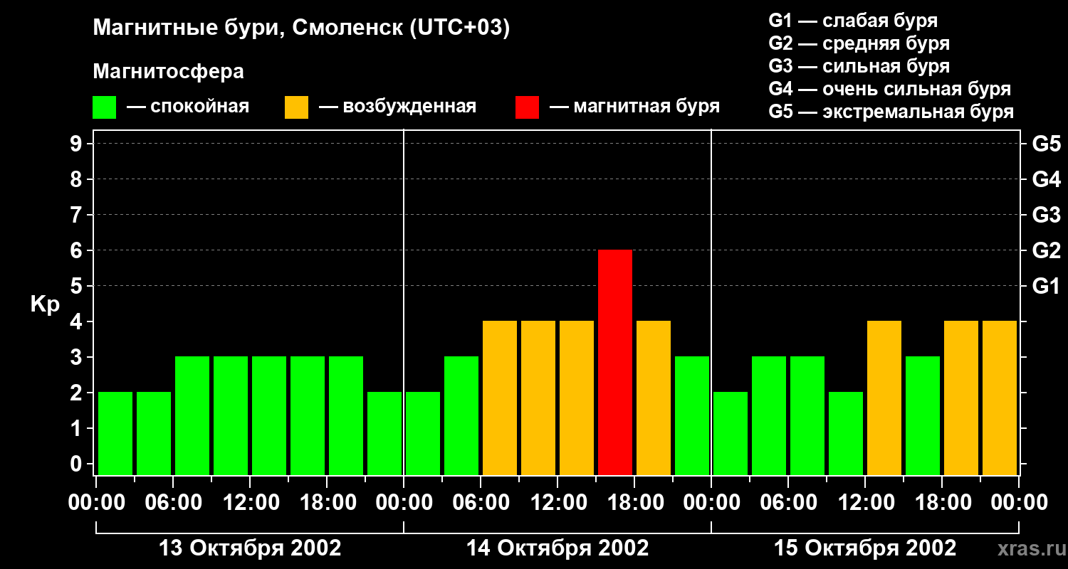
Task: Select the 06:00–09:00 orange bar on 14 October
Action: (500, 398)
